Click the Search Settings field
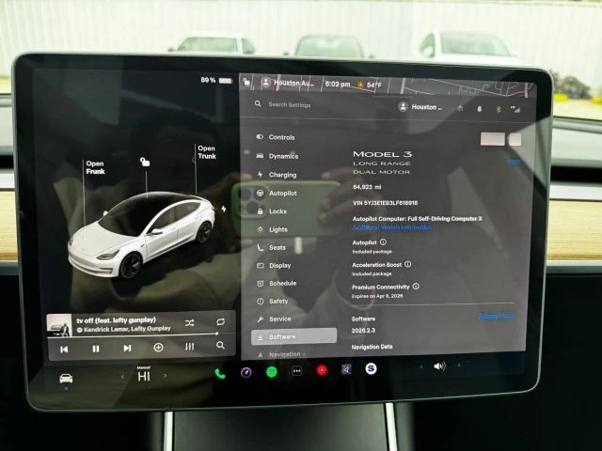This screenshot has width=602, height=451. pos(290,104)
